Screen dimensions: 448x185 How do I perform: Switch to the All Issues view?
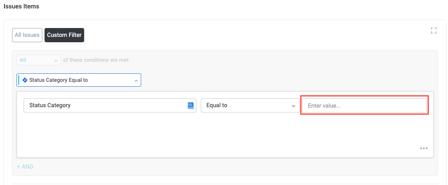click(27, 35)
